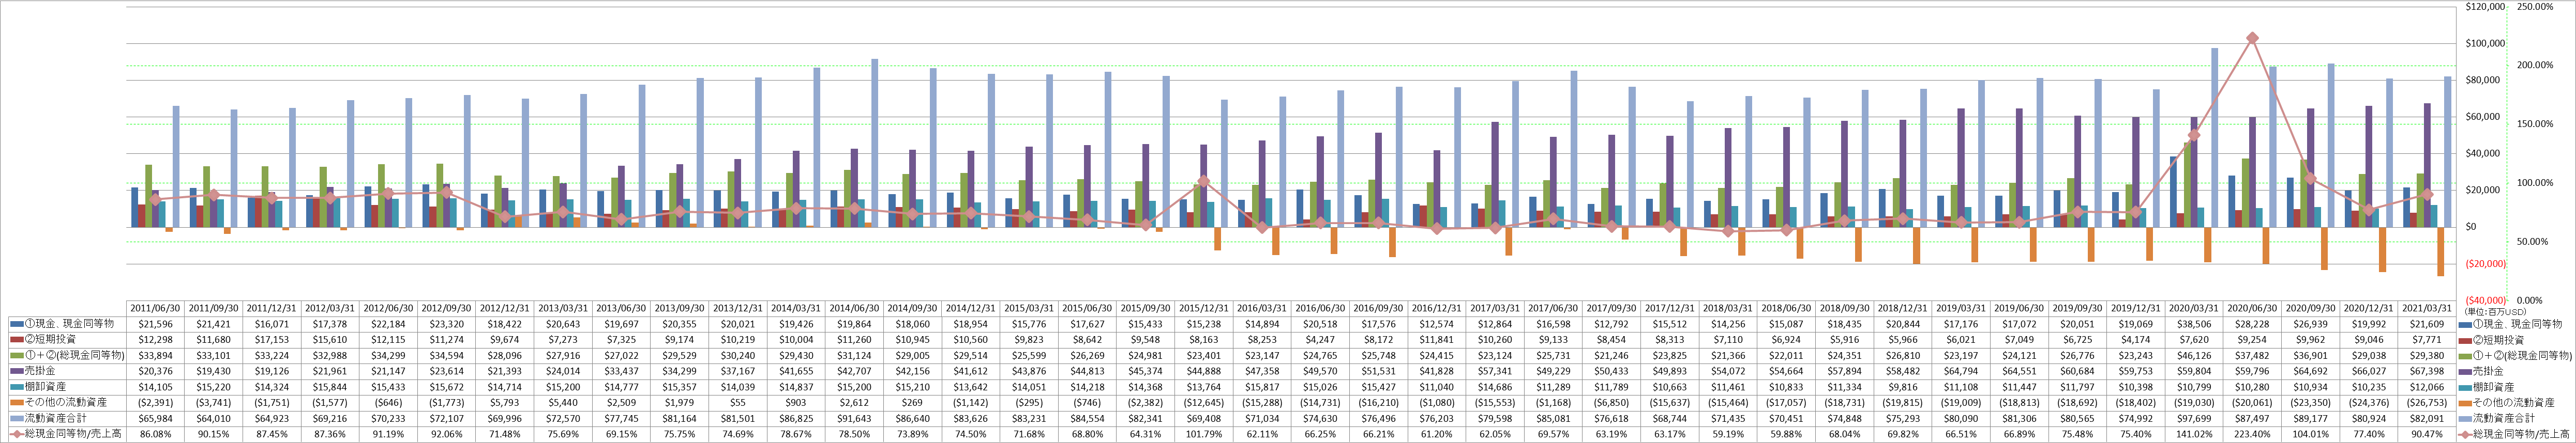Screen dimensions: 2576x443
Task: Click the negative value ($295)
Action: 1029,402
